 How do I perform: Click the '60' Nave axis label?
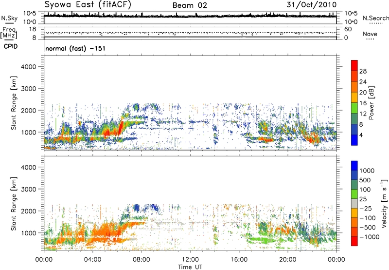[x=348, y=29]
